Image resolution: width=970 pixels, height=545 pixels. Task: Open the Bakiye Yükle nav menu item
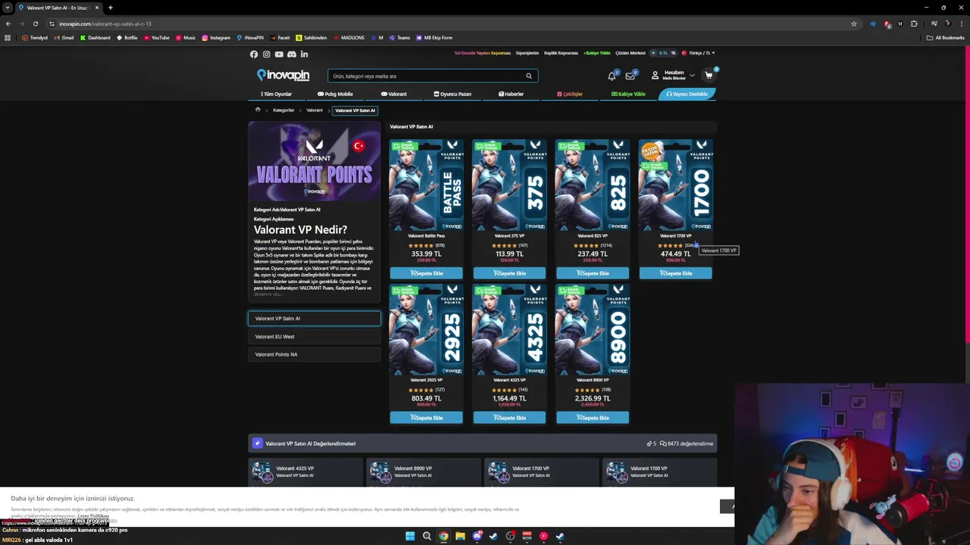(x=628, y=94)
